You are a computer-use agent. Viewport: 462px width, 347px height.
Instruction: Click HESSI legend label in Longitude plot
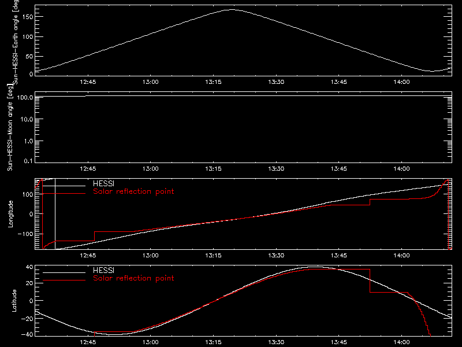[x=104, y=184]
